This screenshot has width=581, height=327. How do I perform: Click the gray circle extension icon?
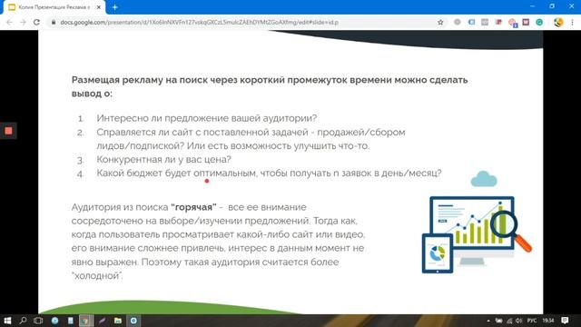(x=458, y=22)
